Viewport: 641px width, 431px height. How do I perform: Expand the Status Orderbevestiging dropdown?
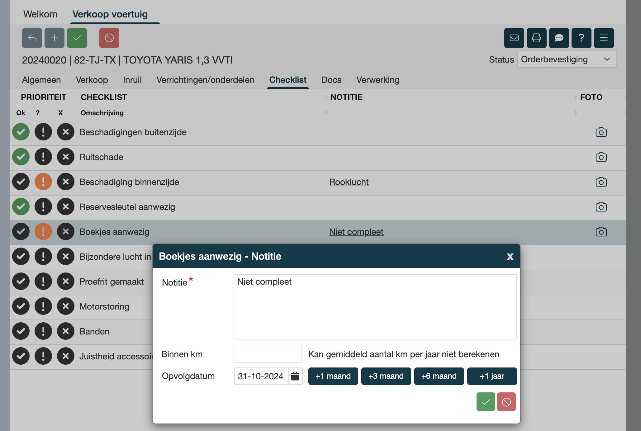pos(567,59)
